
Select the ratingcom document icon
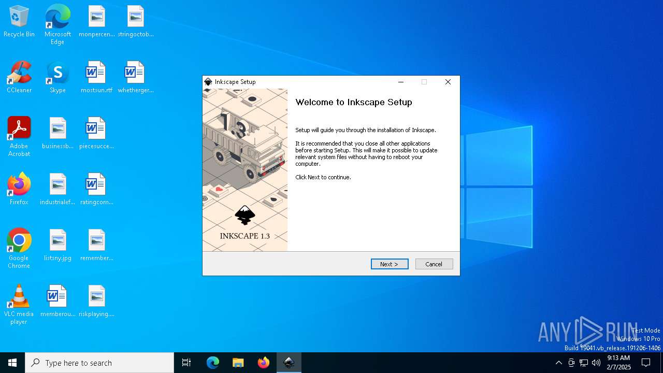[97, 190]
